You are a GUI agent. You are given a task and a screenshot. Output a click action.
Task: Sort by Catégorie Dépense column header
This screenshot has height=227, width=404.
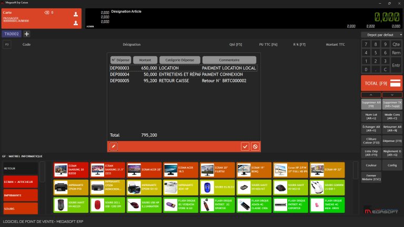pos(179,60)
